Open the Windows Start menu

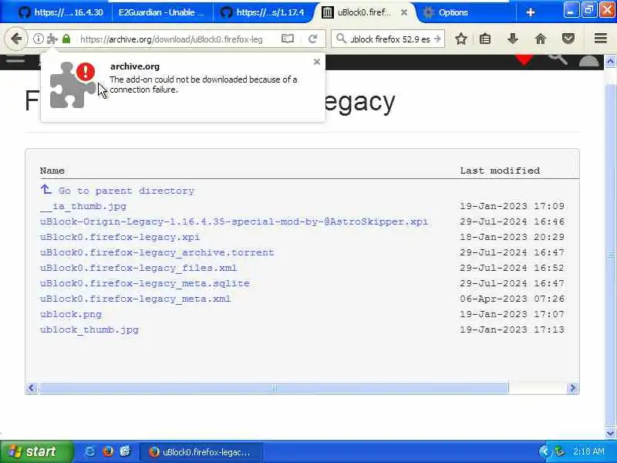pyautogui.click(x=36, y=451)
